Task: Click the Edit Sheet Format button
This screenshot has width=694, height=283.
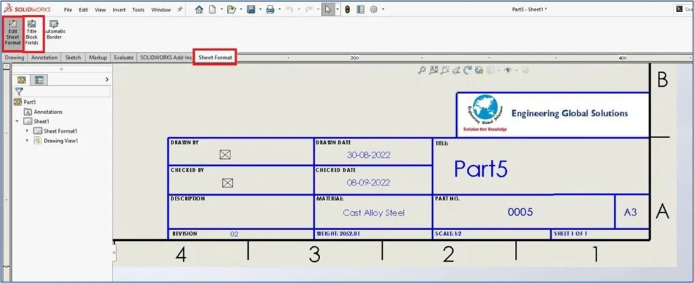Action: 12,33
